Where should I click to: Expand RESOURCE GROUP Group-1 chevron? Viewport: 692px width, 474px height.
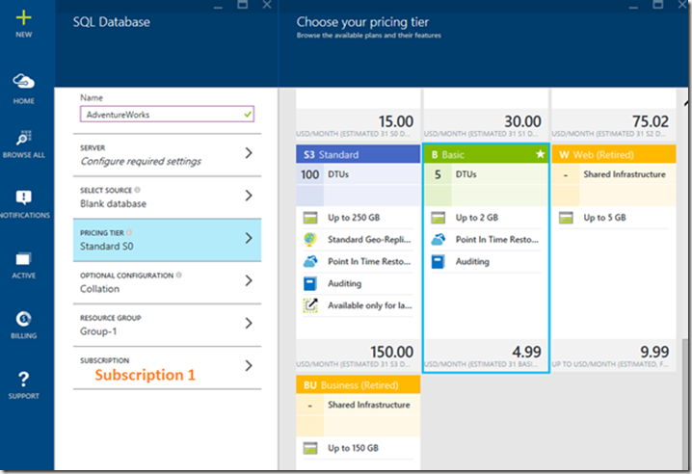pos(249,323)
